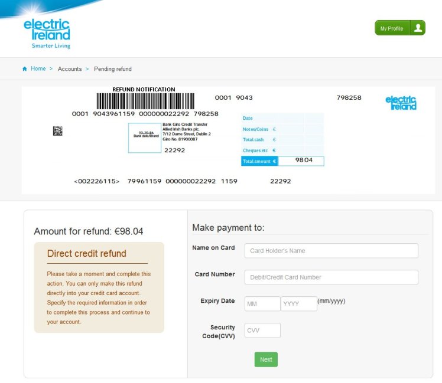The width and height of the screenshot is (442, 383).
Task: Click the green Next button
Action: pos(266,359)
